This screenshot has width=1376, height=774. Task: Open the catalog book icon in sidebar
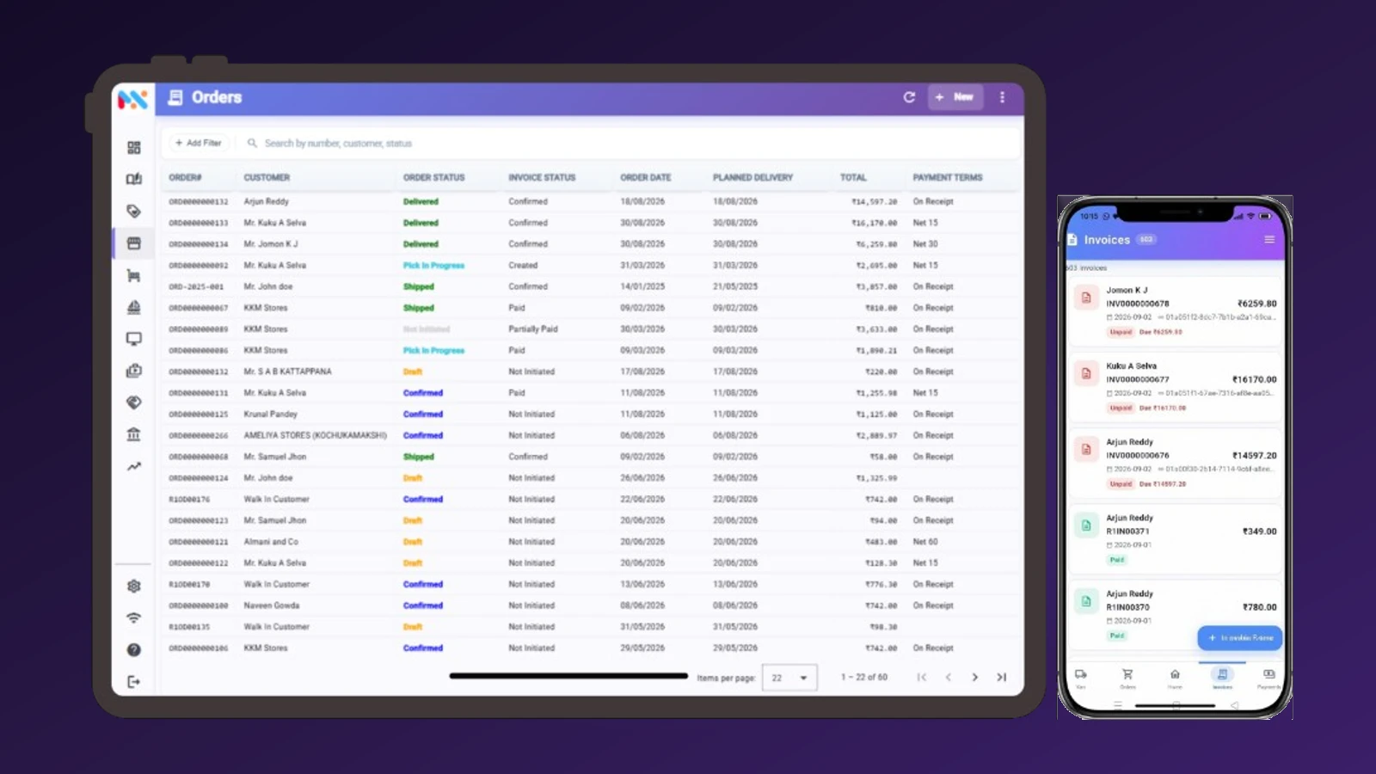coord(133,179)
